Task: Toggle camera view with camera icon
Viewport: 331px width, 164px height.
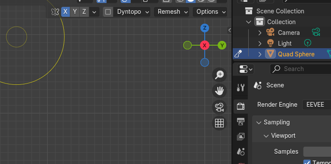Action: 219,107
